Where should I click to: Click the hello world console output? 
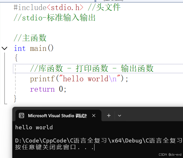(34, 127)
